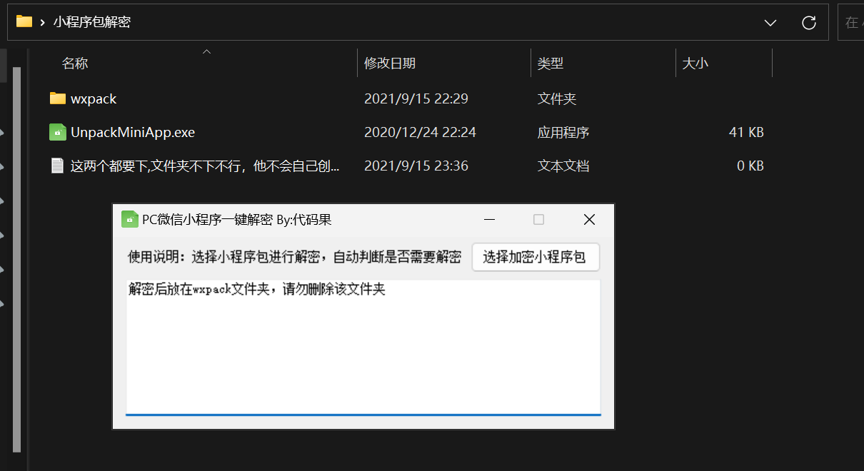Sort files by 修改日期 column header
The image size is (864, 471).
[390, 64]
